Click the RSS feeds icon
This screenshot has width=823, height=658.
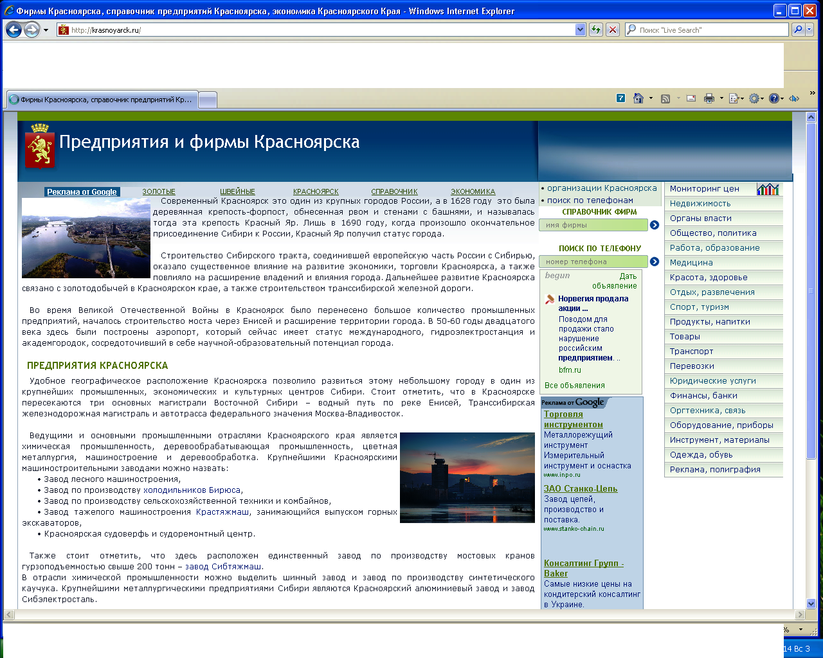click(667, 98)
